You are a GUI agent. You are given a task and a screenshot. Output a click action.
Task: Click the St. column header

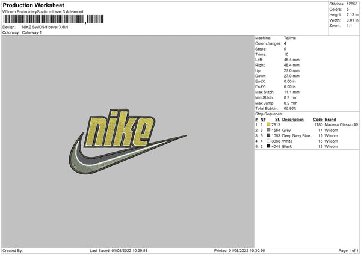click(277, 120)
